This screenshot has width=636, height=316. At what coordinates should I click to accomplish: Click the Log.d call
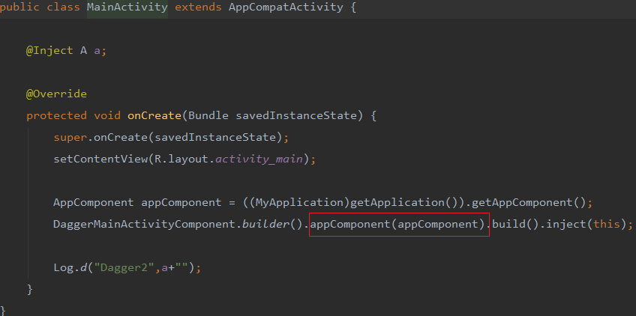[70, 267]
